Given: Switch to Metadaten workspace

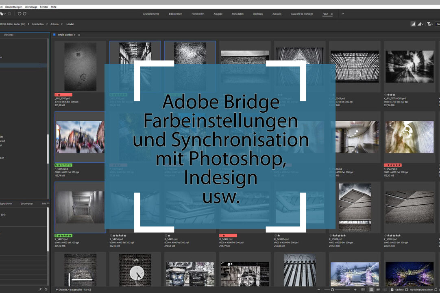Looking at the screenshot, I should coord(237,14).
